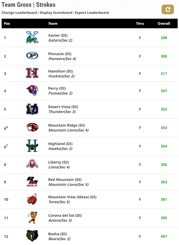The image size is (179, 245).
Task: Click the Thru column header
Action: [x=140, y=24]
